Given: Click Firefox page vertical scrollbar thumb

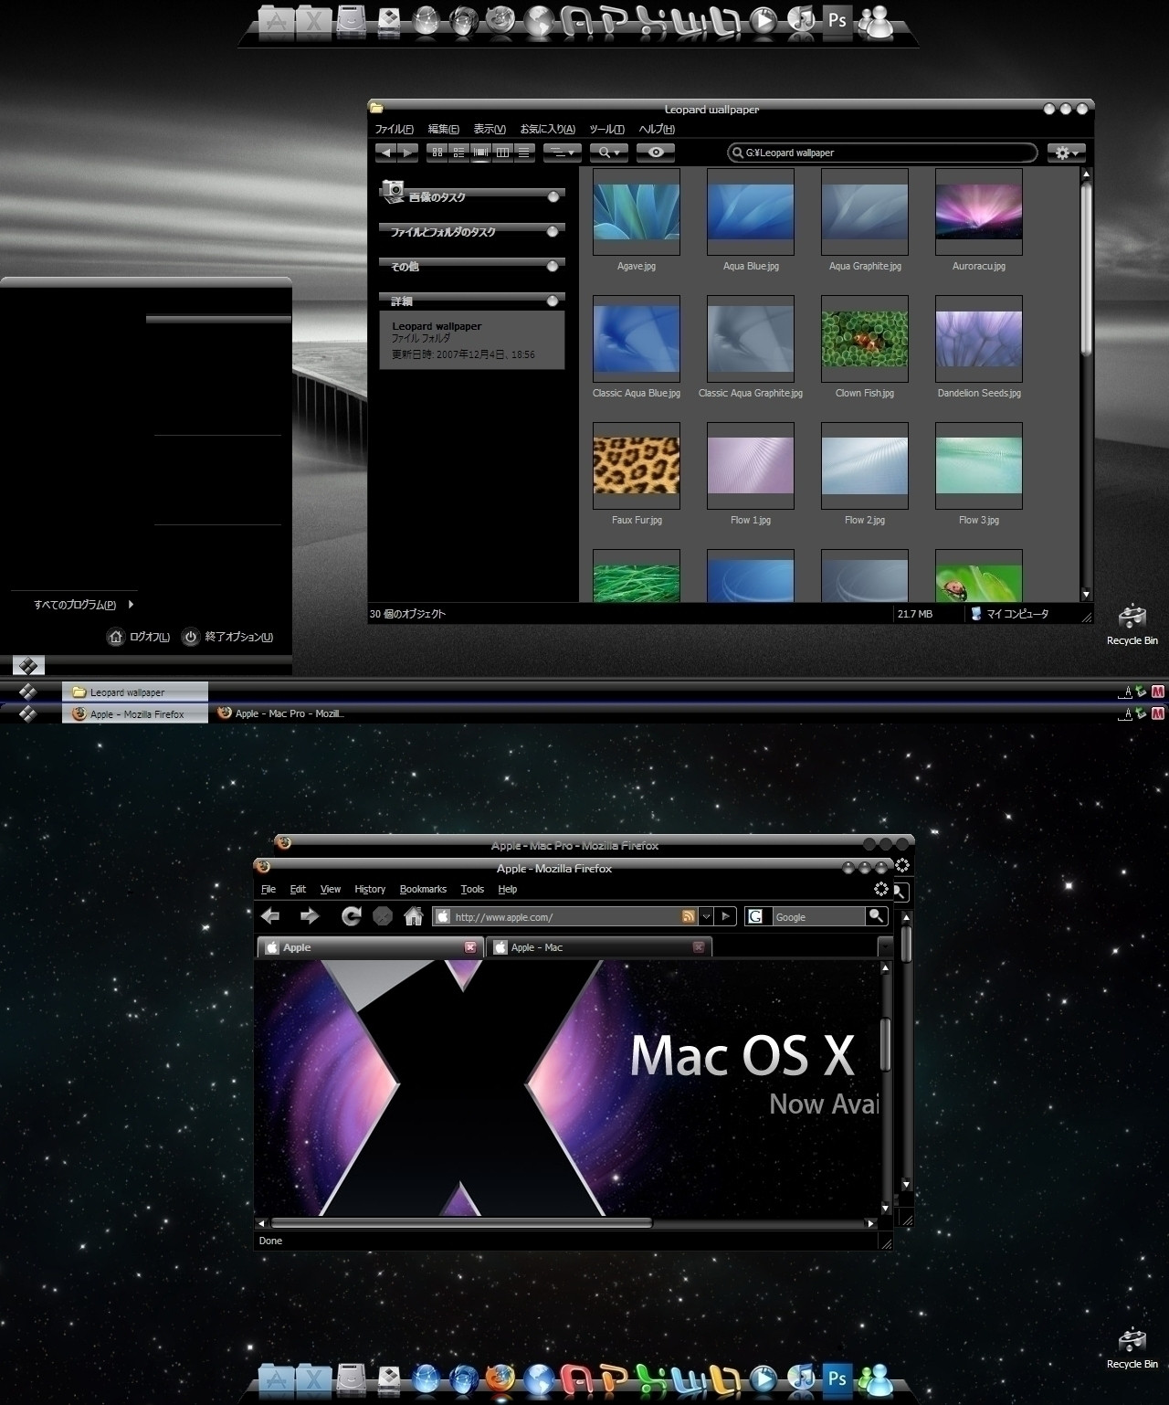Looking at the screenshot, I should coord(885,1044).
